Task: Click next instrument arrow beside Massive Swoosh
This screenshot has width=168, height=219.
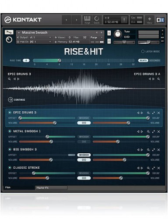Action: click(101, 32)
